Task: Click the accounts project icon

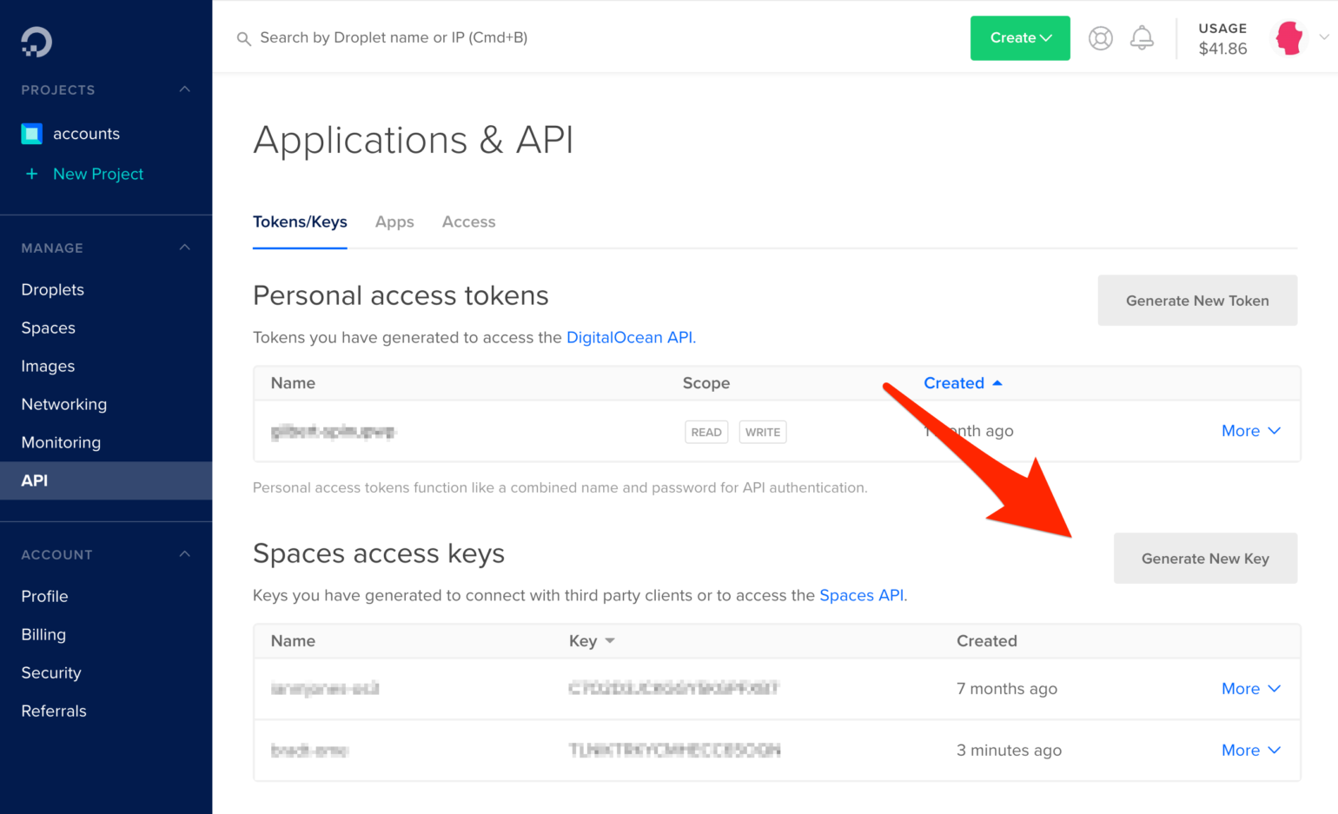Action: (x=31, y=134)
